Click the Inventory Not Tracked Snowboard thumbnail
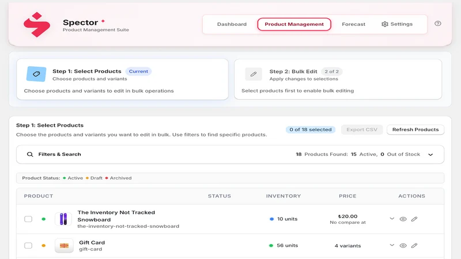The height and width of the screenshot is (259, 461). [x=63, y=219]
